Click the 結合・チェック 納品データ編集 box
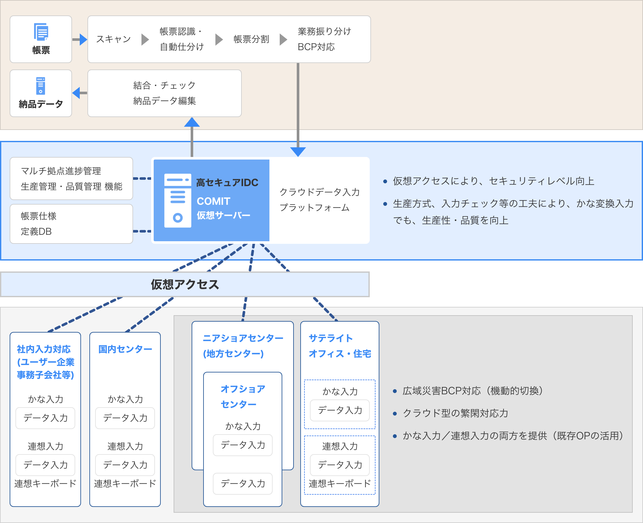Viewport: 643px width, 523px height. (165, 93)
